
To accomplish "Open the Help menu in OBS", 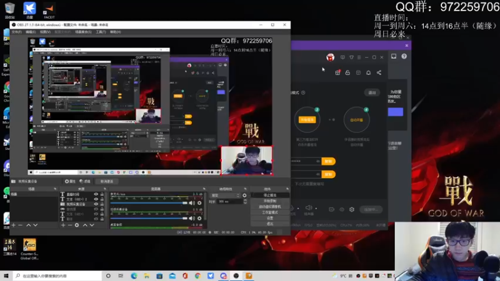I will 115,32.
